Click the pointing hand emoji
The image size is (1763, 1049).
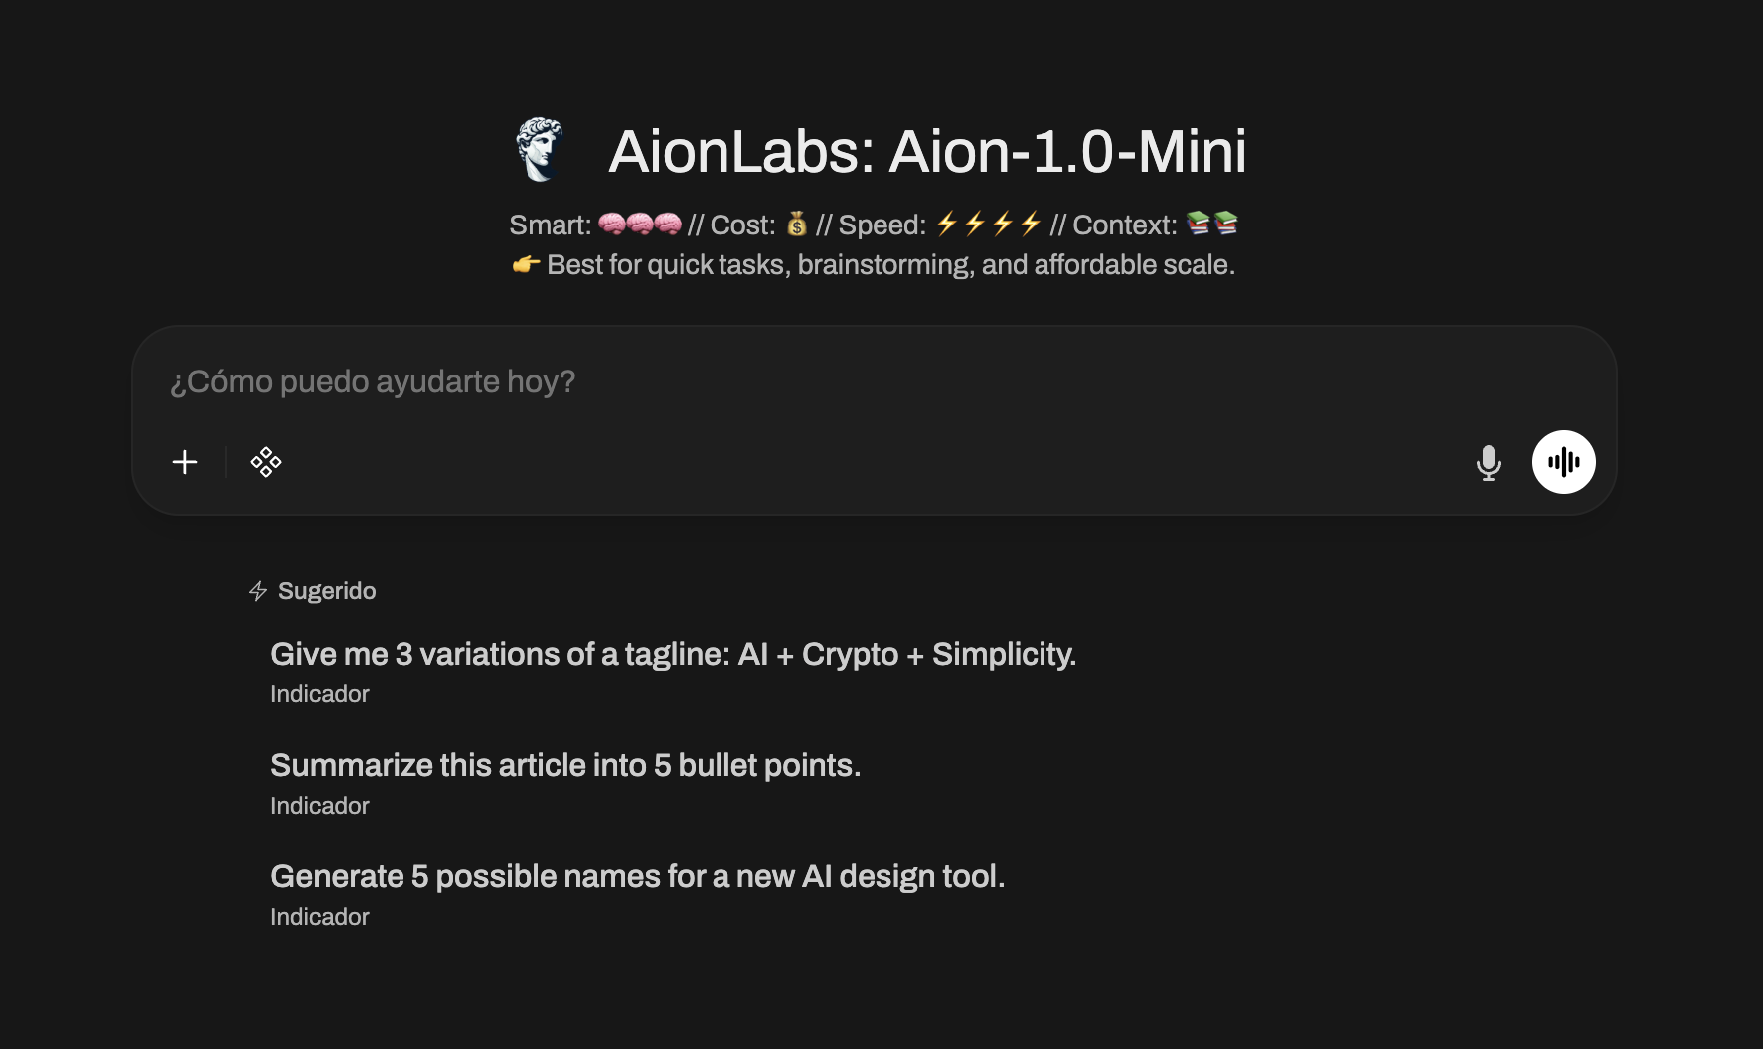pos(526,265)
